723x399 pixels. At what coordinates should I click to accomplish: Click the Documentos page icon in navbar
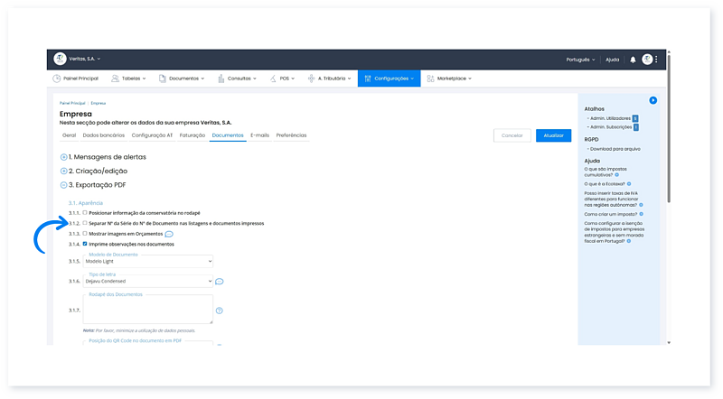(x=163, y=79)
